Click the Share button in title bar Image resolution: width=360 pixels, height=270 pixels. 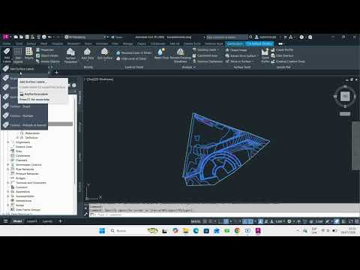(x=117, y=37)
